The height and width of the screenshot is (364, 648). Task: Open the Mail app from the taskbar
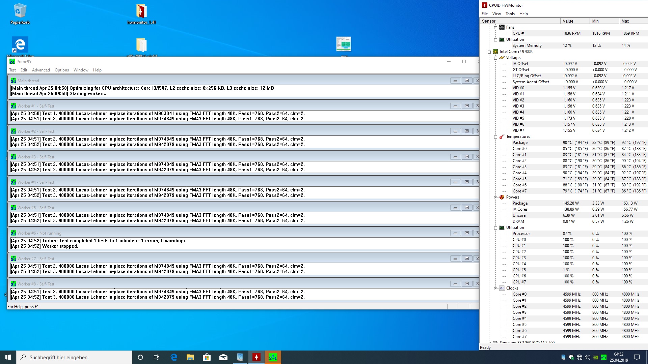223,357
